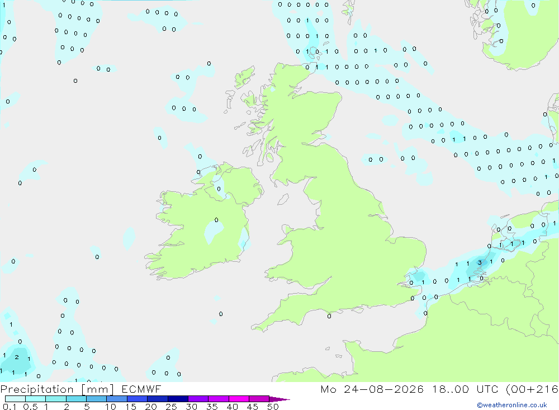Image resolution: width=559 pixels, height=410 pixels.
Task: Pick the 15–20 mm legend color swatch
Action: coord(138,399)
